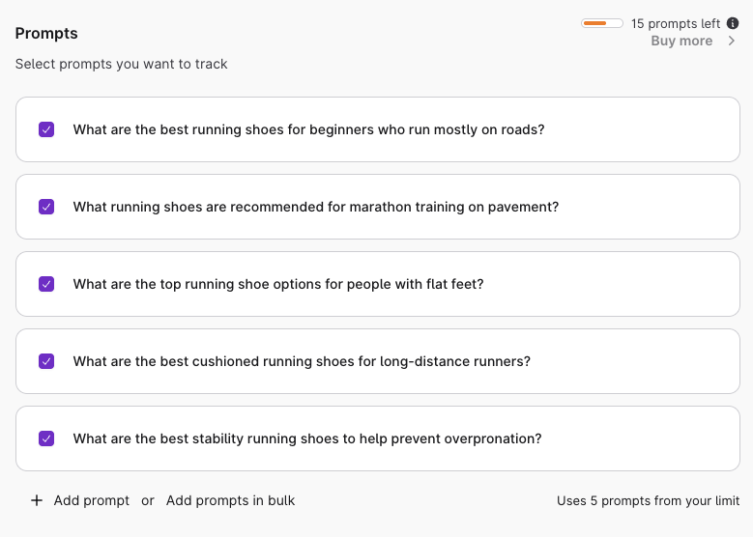The width and height of the screenshot is (753, 537).
Task: Untick the cushioned running shoes prompt checkbox
Action: (x=46, y=361)
